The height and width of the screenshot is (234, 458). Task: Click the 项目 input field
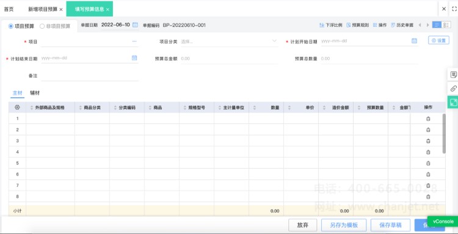click(90, 42)
